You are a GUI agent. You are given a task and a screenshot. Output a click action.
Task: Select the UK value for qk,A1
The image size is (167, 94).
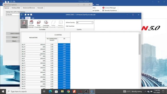(64, 44)
